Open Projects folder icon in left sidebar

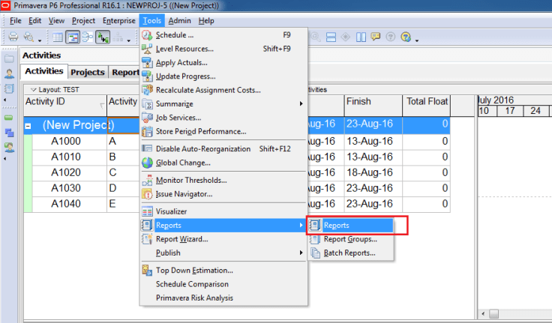point(9,58)
